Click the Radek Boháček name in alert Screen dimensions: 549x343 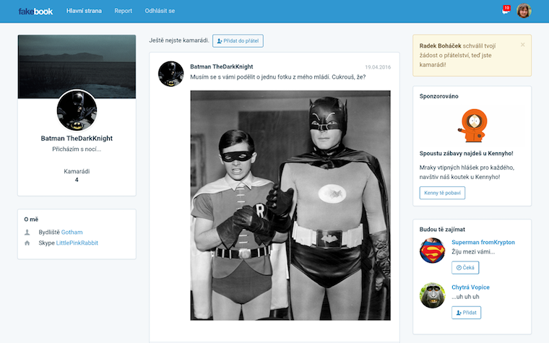click(x=440, y=45)
